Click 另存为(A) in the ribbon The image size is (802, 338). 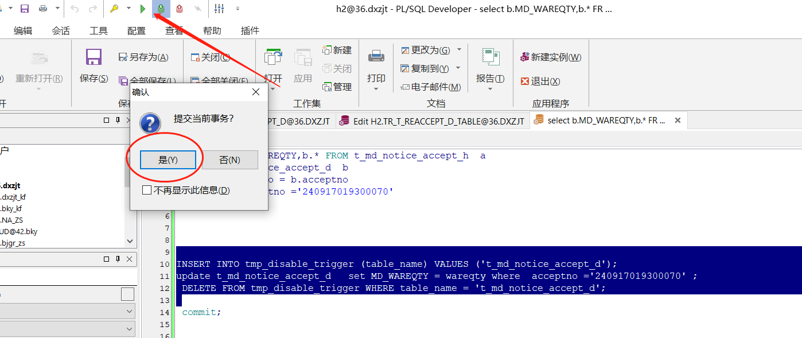[x=143, y=57]
